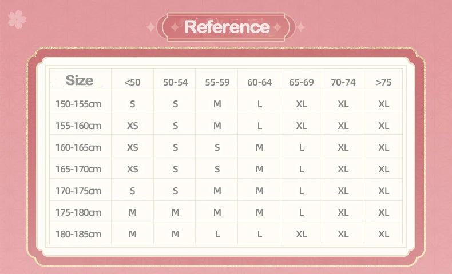
Task: Select the 60-64 column header
Action: click(259, 83)
